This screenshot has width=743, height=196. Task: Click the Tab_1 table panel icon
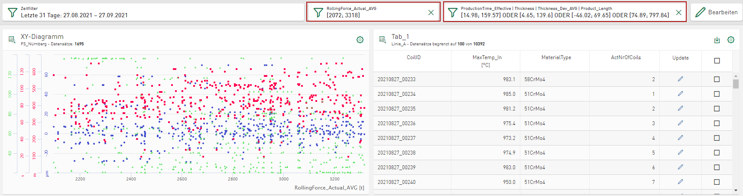383,40
